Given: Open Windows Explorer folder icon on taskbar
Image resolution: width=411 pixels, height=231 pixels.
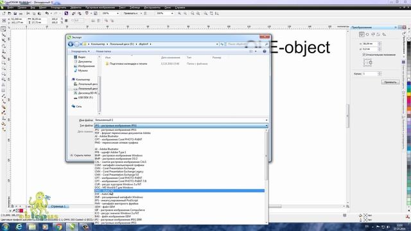Looking at the screenshot, I should coord(32,227).
